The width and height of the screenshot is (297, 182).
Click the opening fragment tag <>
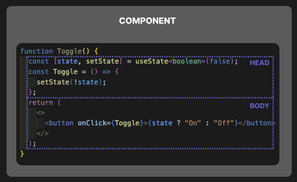(x=41, y=113)
